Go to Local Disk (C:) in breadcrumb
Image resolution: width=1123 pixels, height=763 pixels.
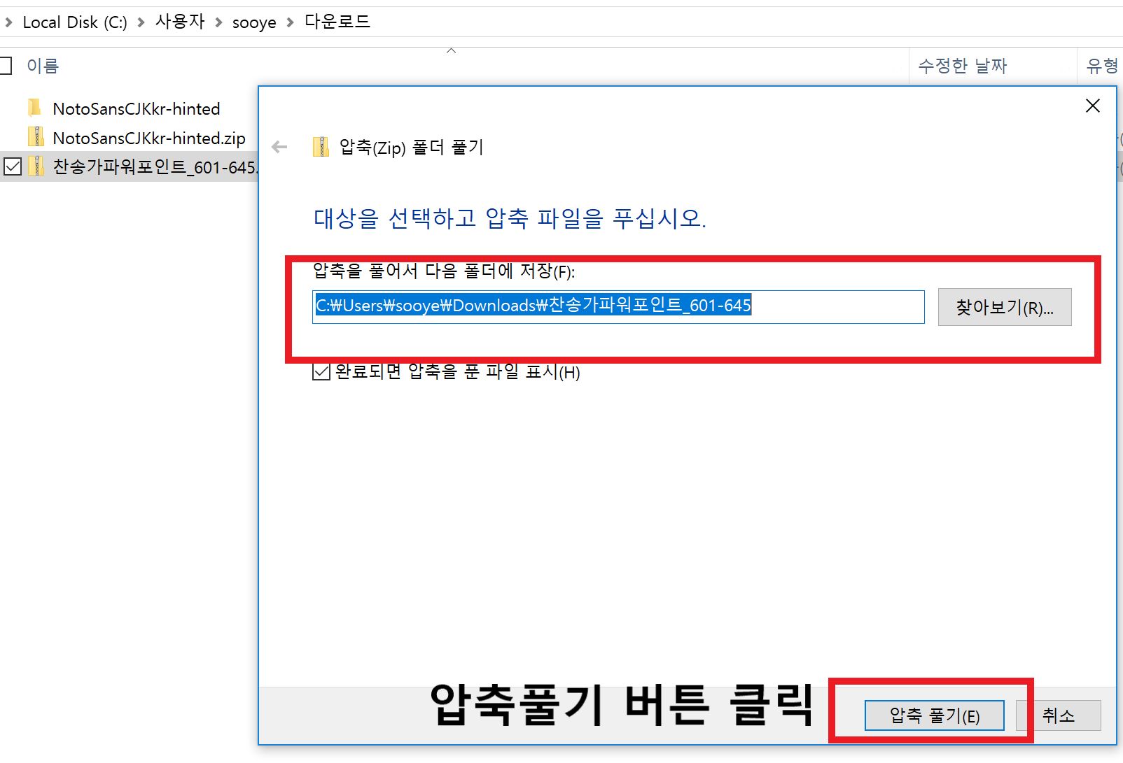coord(75,22)
